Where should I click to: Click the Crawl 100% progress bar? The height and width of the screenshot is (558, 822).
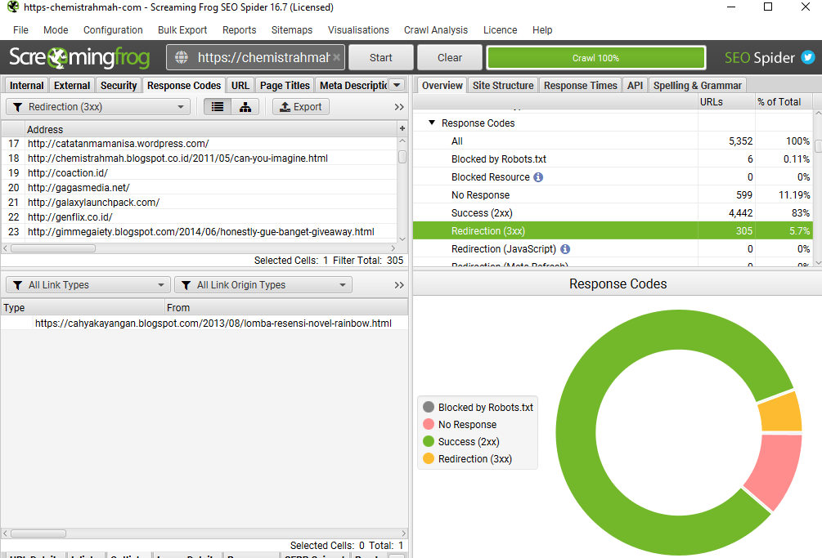click(x=595, y=58)
